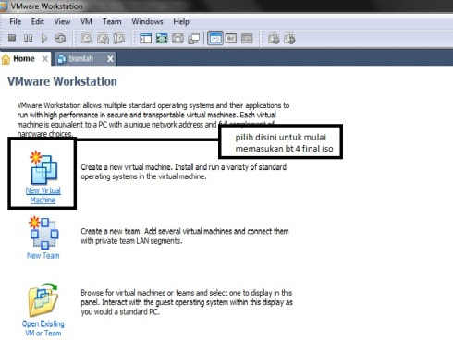Screen dimensions: 453x353
Task: Toggle the Show Sidebar toolbar icon
Action: [145, 39]
